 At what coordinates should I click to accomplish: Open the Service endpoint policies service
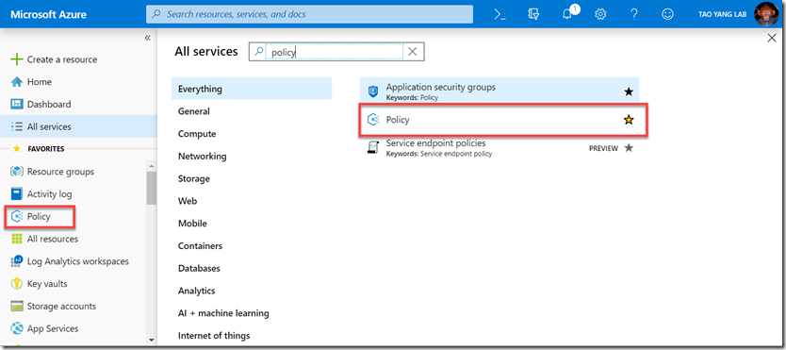tap(499, 148)
